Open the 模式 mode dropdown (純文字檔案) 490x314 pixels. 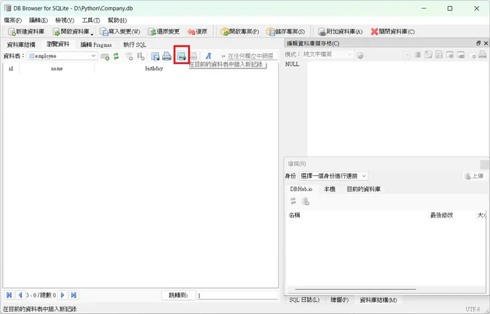328,55
